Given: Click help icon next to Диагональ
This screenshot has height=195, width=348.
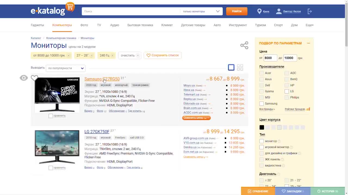Looking at the screenshot, I should 278,174.
